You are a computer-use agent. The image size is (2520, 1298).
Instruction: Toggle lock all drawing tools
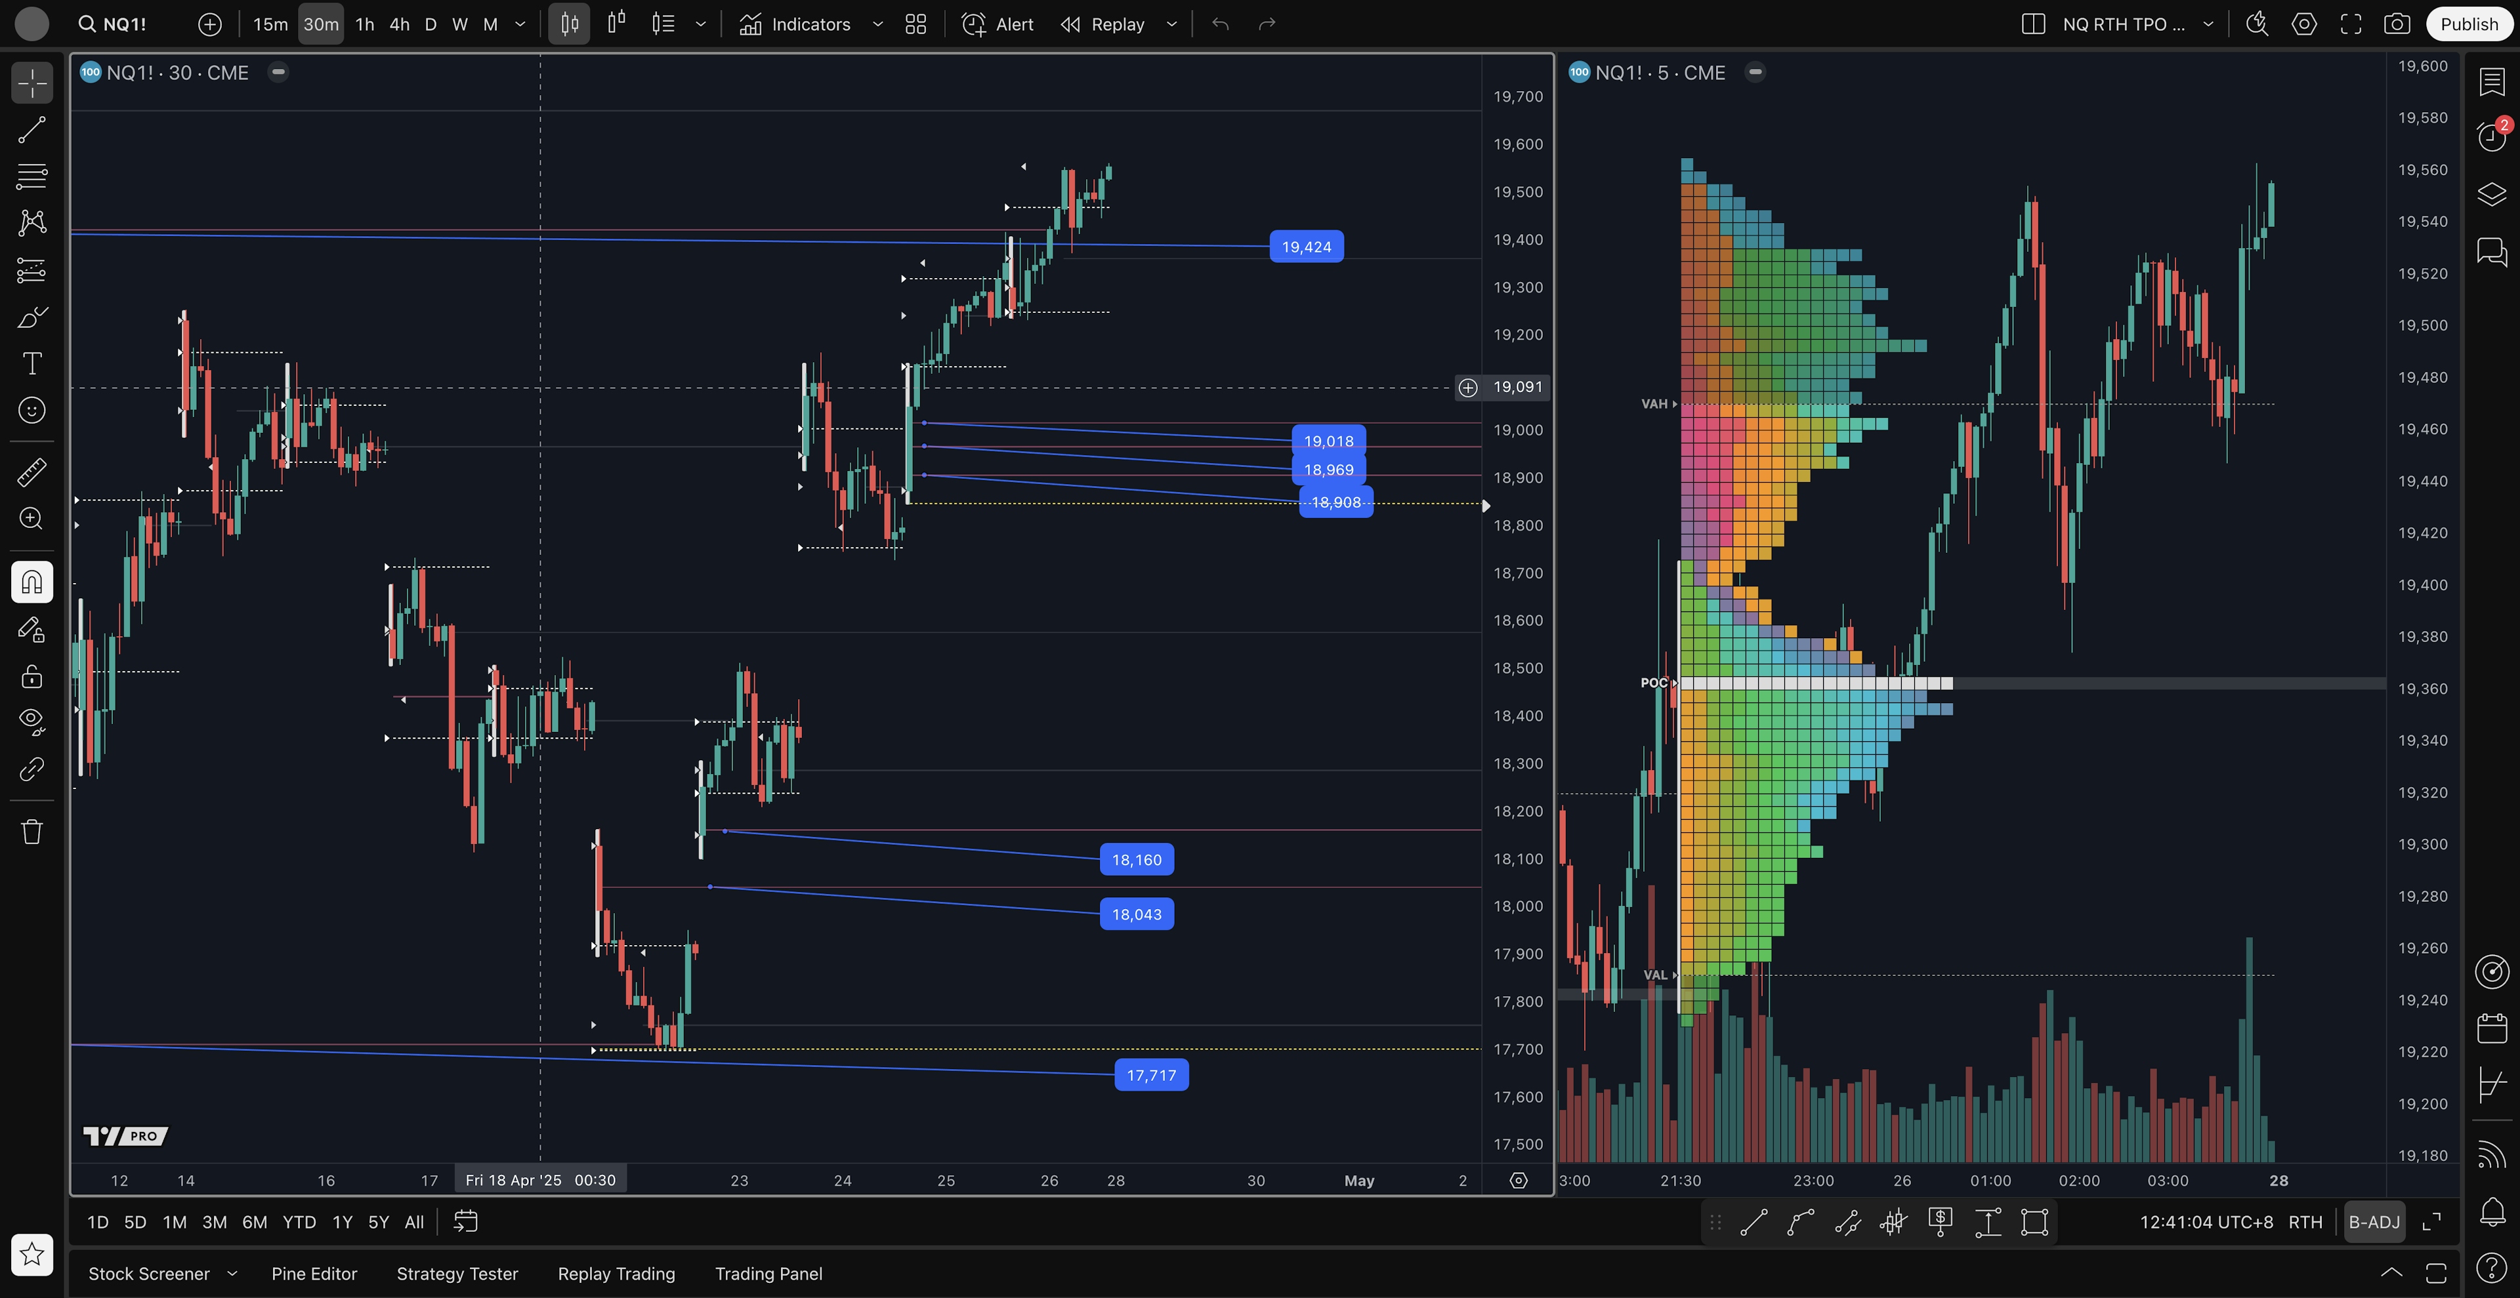point(31,676)
